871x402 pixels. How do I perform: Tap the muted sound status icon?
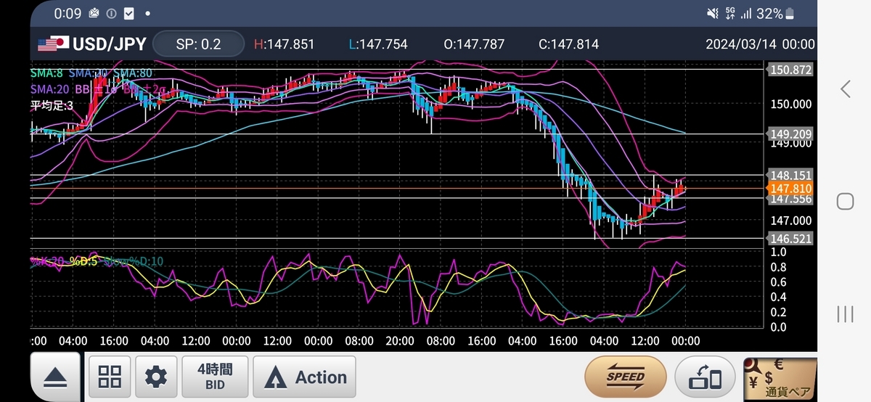tap(711, 14)
